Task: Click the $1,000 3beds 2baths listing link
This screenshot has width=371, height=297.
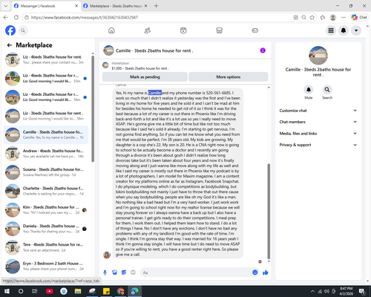Action: (x=140, y=68)
